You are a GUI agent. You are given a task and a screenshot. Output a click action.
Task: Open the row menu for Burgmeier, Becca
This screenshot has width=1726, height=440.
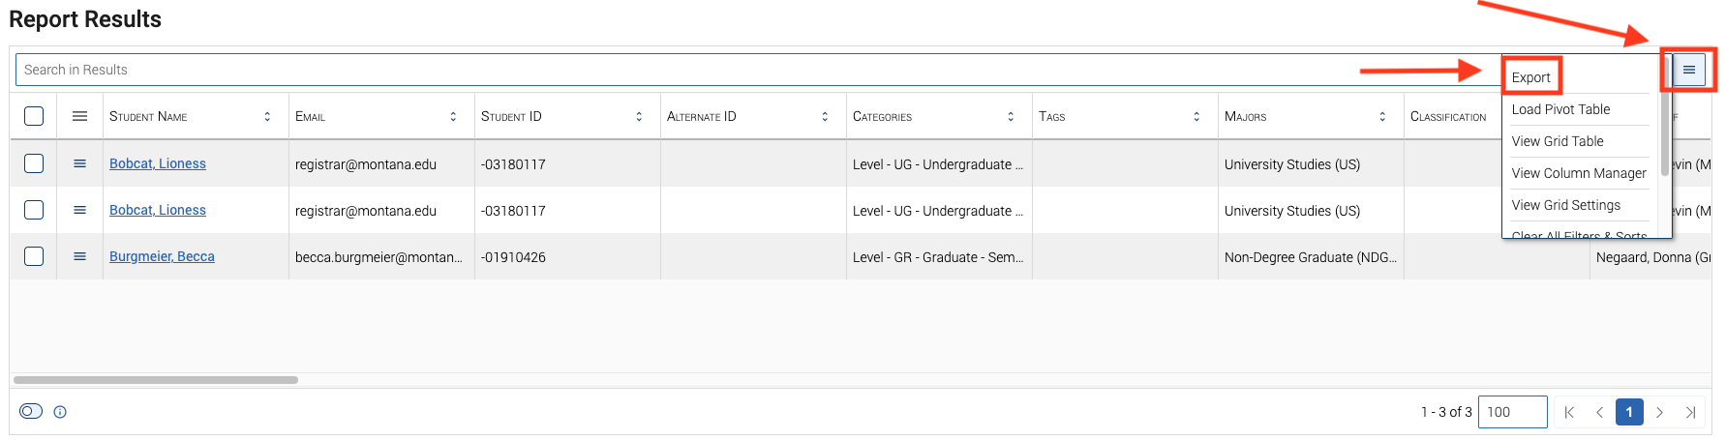click(x=80, y=256)
